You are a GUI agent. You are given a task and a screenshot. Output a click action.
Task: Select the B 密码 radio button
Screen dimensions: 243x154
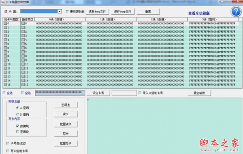tap(17, 115)
